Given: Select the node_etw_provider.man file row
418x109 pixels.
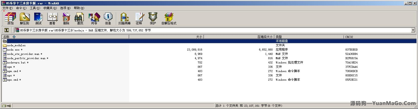Looking at the screenshot, I should [209, 54].
